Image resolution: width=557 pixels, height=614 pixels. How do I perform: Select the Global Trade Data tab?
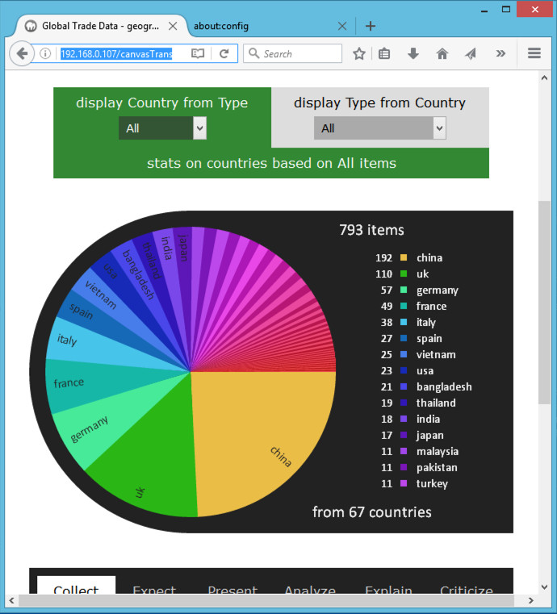[101, 27]
